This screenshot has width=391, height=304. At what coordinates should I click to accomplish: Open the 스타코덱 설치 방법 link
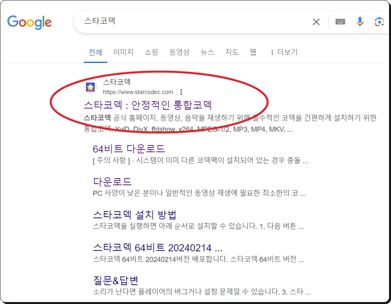(x=135, y=214)
